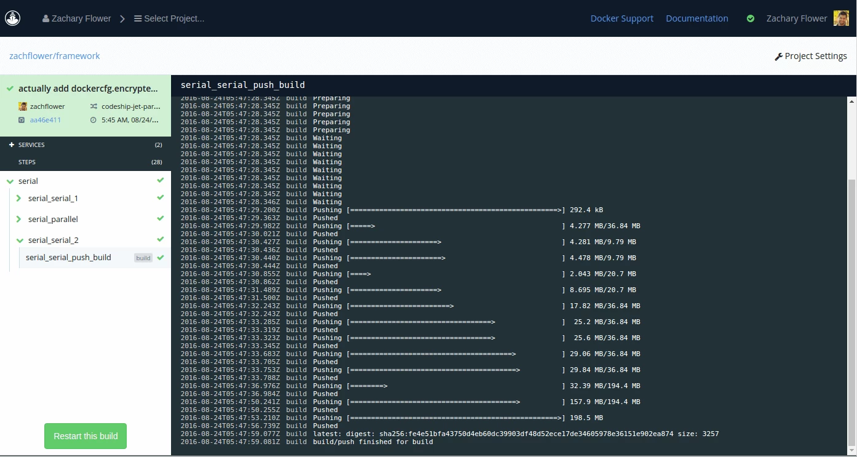Open Zachary Flower account menu at top right
Viewport: 857px width, 457px height.
point(797,18)
